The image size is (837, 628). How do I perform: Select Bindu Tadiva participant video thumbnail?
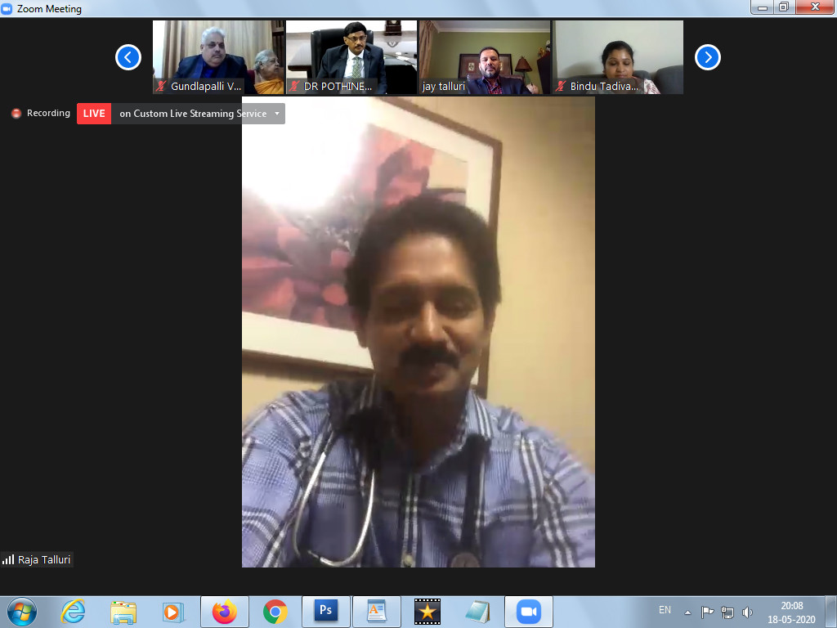click(618, 57)
